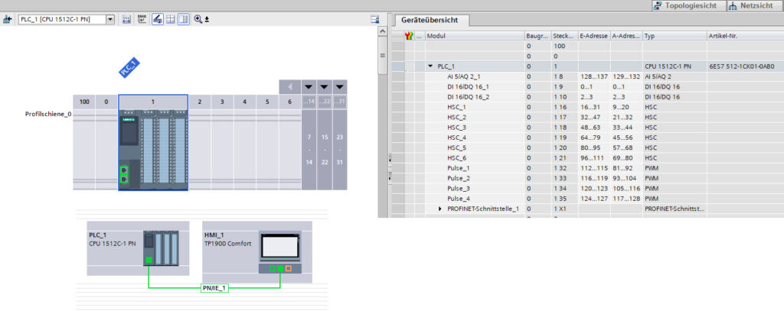Open the zoom level dropdown arrow
This screenshot has width=784, height=311.
click(x=207, y=20)
